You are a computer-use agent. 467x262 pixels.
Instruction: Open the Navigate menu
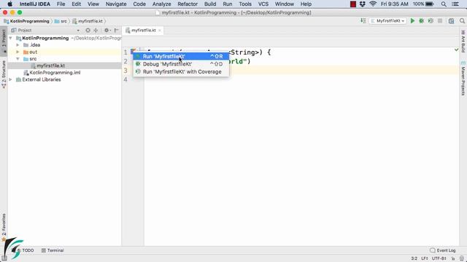pyautogui.click(x=116, y=4)
